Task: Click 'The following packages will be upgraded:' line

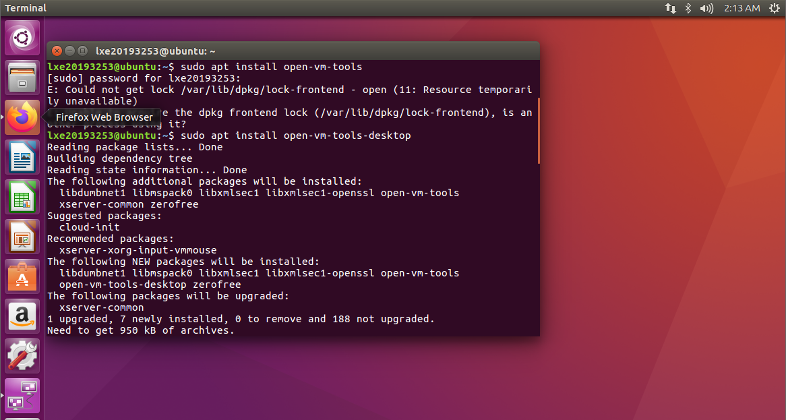Action: click(169, 296)
